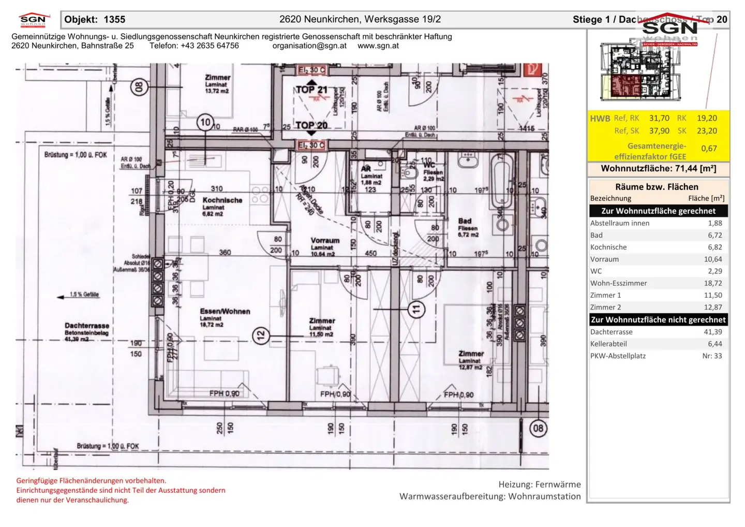The height and width of the screenshot is (527, 745).
Task: Select the address "2620 Neunkirchen, Werksgasse 19/2"
Action: click(360, 20)
